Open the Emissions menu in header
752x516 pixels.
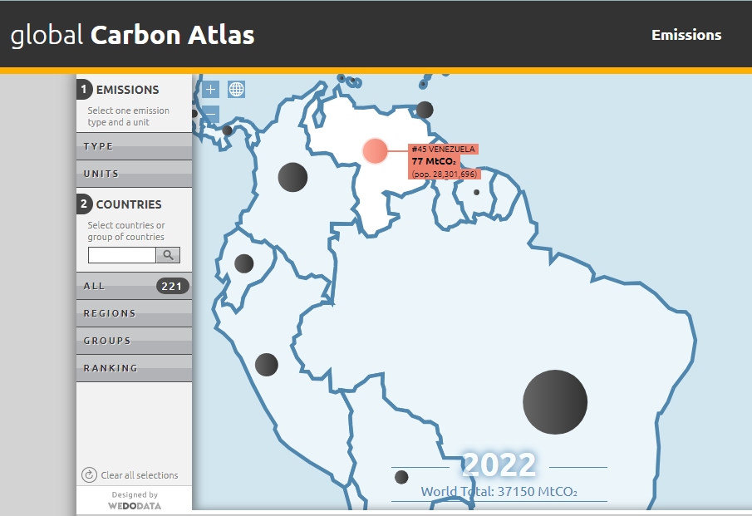(686, 35)
